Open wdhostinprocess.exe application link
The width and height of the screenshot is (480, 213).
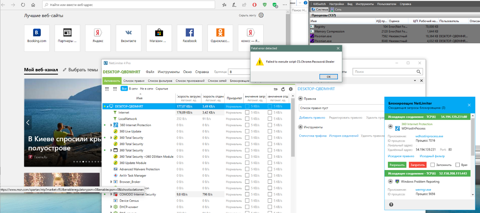click(429, 136)
